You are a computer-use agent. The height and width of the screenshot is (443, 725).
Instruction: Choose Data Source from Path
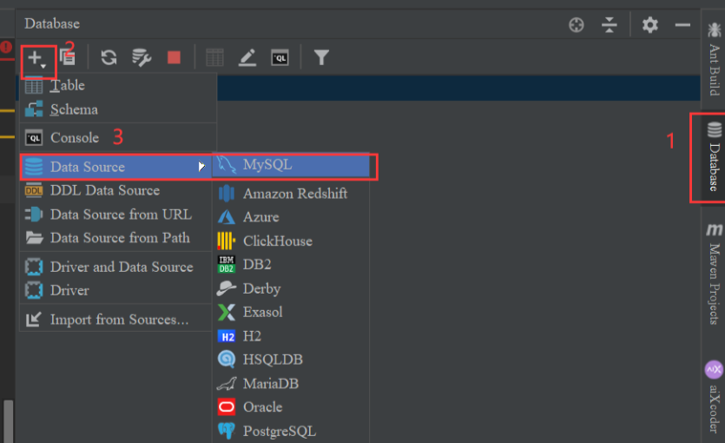[x=115, y=238]
